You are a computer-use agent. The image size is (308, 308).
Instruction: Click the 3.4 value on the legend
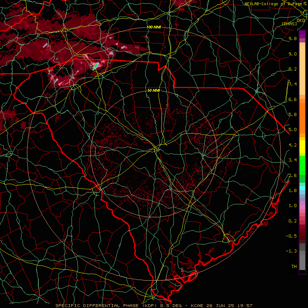coord(293,160)
